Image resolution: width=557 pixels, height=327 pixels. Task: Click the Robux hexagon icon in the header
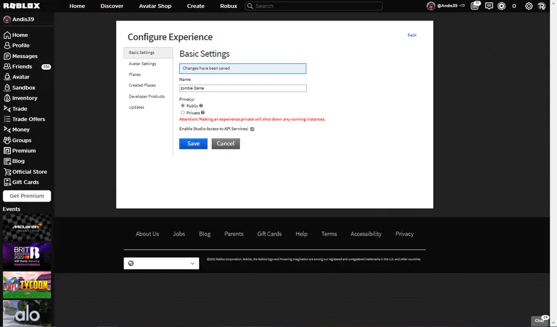click(501, 6)
